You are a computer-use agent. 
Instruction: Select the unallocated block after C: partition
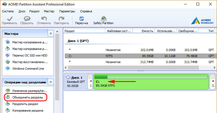pos(213,82)
